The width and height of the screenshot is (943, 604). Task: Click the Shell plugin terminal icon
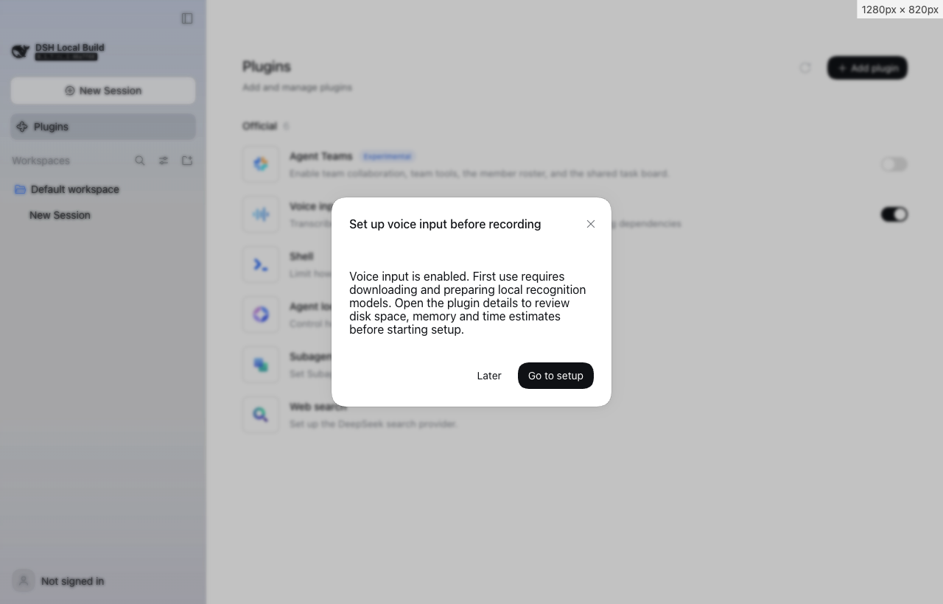(x=261, y=264)
